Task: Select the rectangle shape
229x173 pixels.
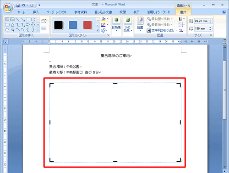Action: click(28, 19)
